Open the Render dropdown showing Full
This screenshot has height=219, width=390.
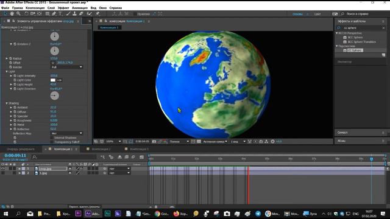point(66,67)
